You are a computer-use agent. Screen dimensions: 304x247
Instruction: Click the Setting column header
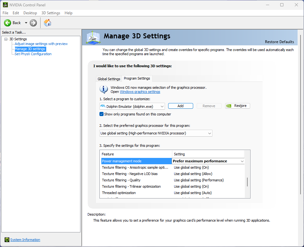point(208,154)
